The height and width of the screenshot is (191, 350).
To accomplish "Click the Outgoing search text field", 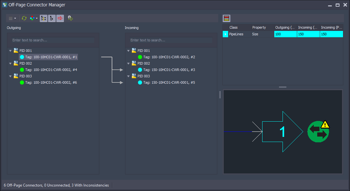I will 53,40.
